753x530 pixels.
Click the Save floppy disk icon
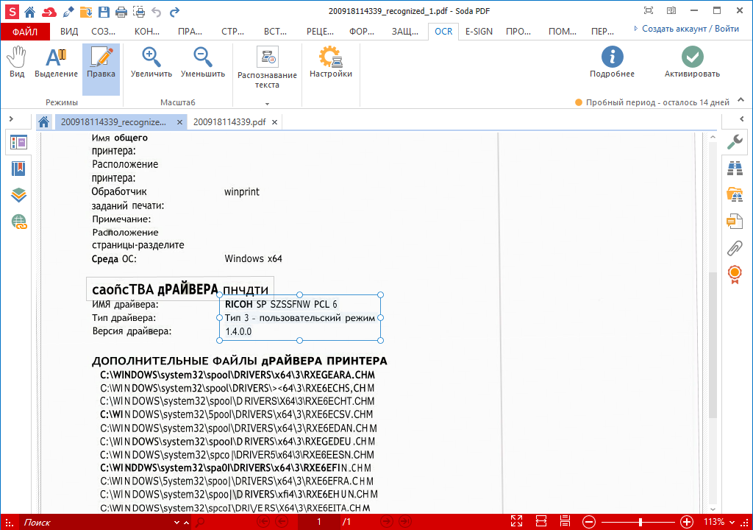point(104,11)
